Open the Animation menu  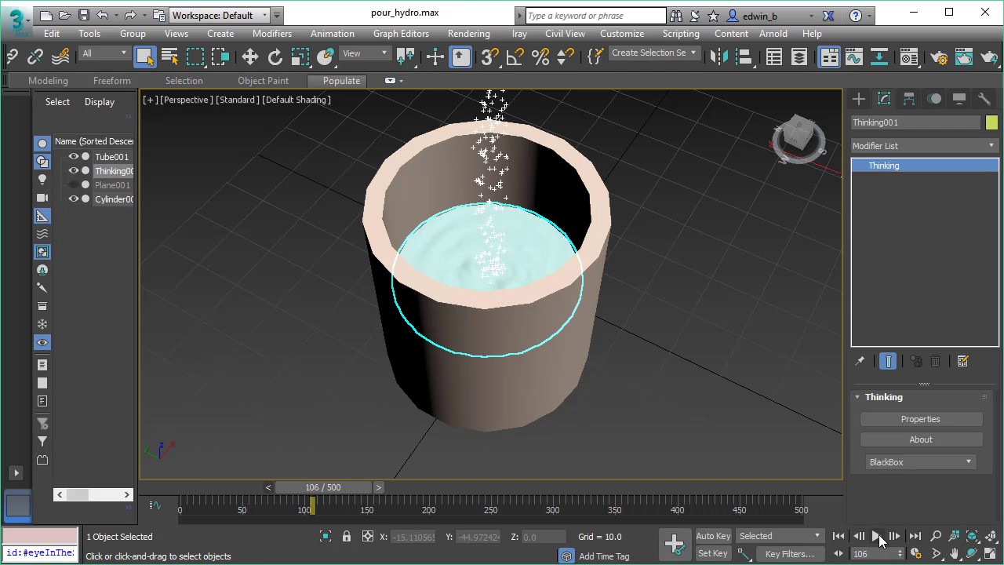tap(333, 34)
